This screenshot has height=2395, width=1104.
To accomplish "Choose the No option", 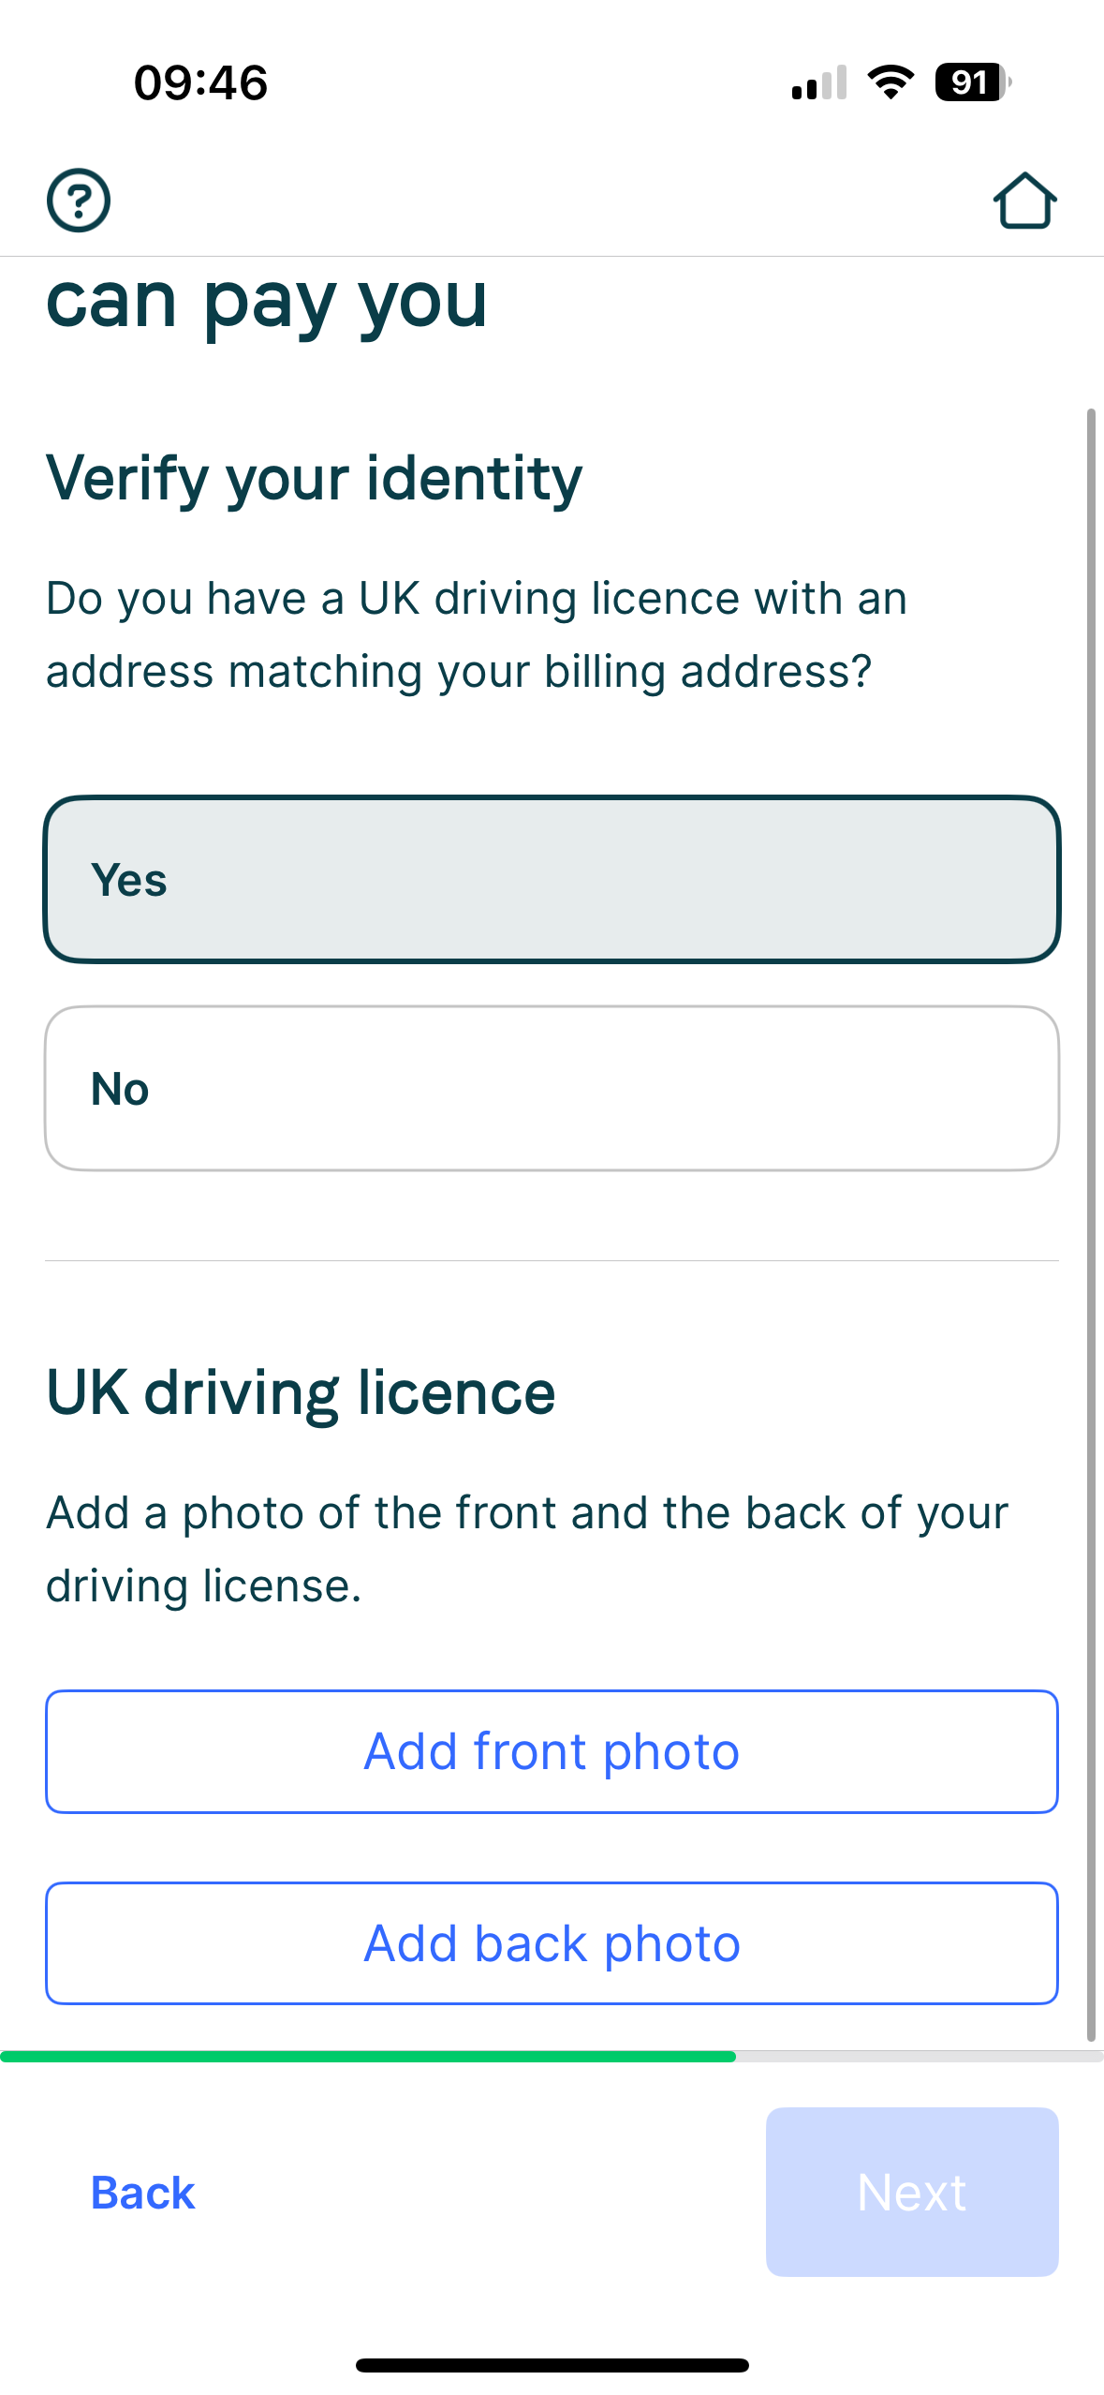I will (x=552, y=1088).
